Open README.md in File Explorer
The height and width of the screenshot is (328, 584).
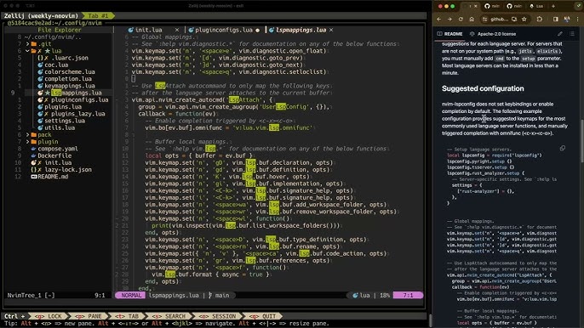click(x=53, y=177)
